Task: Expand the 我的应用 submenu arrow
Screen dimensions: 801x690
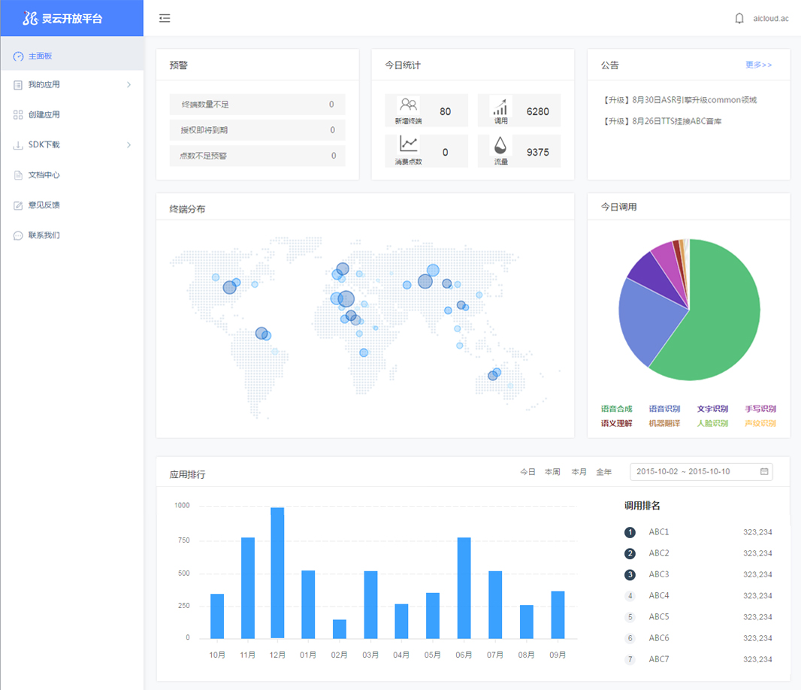Action: pos(128,85)
